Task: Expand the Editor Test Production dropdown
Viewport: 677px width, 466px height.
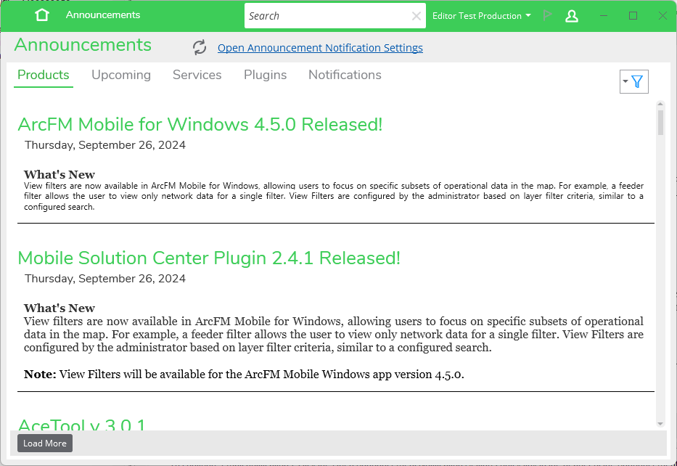Action: coord(481,16)
